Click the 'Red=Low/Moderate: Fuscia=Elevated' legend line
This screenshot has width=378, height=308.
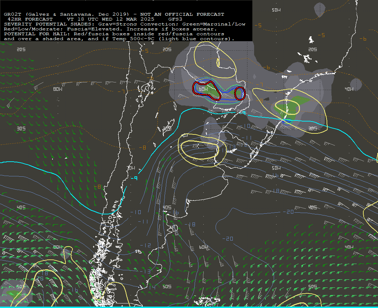[110, 29]
